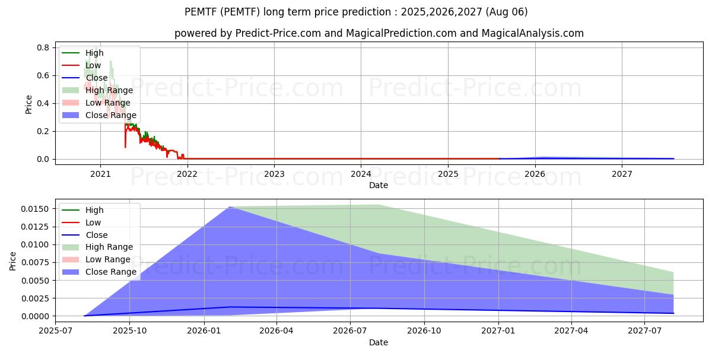Screen dimensions: 712x356
Task: Click the green High Range swatch in top legend
Action: coord(71,90)
